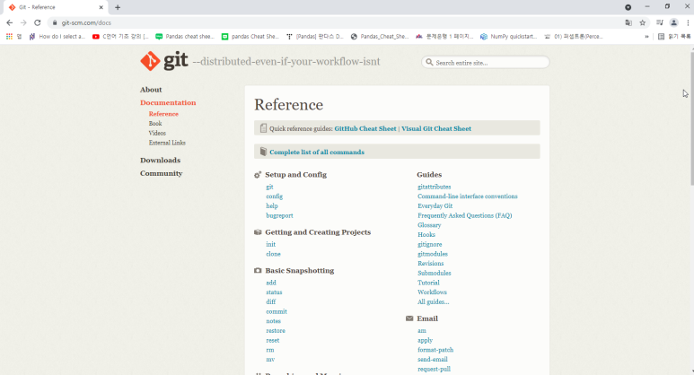The image size is (694, 375).
Task: Open Book in the sidebar submenu
Action: point(155,124)
